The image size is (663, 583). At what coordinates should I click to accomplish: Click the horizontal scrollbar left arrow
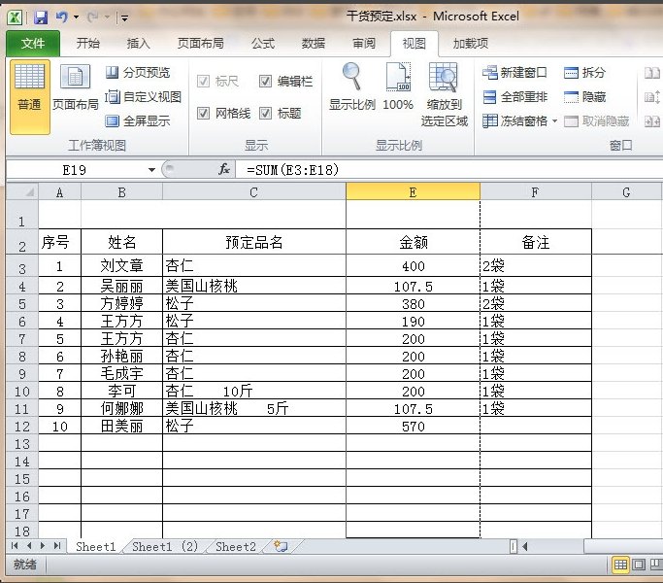click(525, 547)
